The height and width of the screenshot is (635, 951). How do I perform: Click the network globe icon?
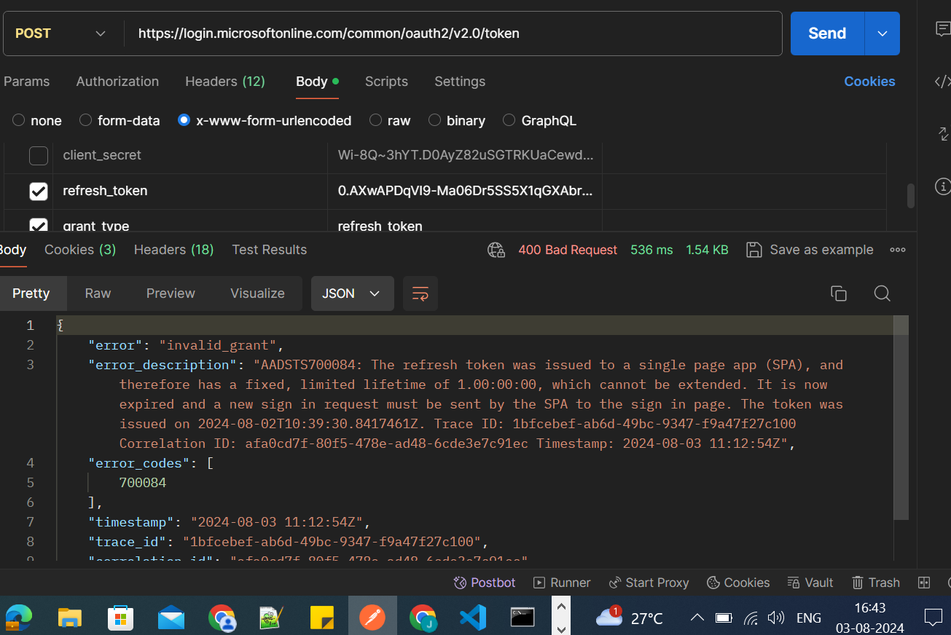[x=496, y=250]
